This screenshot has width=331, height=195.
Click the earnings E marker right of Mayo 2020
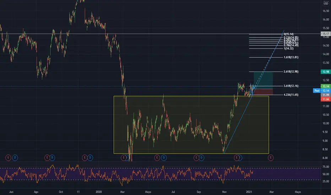157,157
